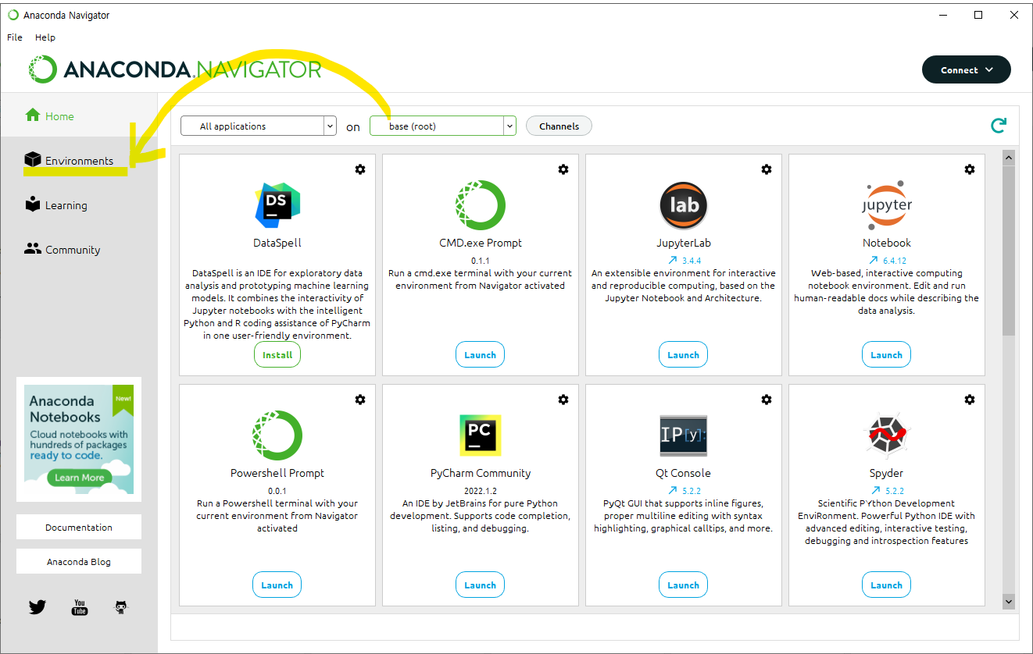Viewport: 1033px width, 654px height.
Task: Click the scrollbar down arrow
Action: pyautogui.click(x=1008, y=601)
